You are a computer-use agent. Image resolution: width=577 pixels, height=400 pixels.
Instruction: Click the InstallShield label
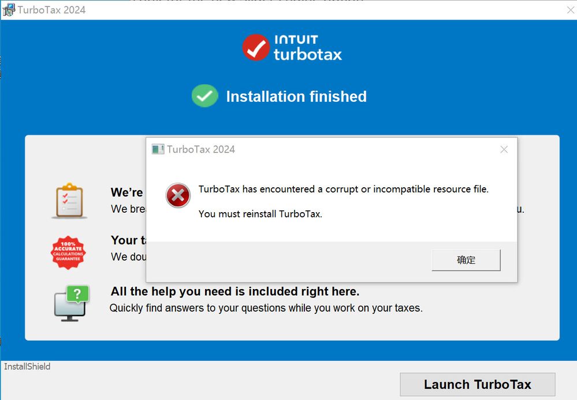(27, 366)
